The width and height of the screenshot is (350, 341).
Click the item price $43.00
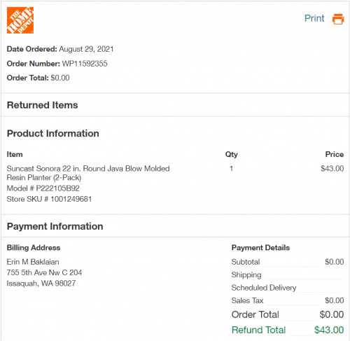[x=332, y=169]
